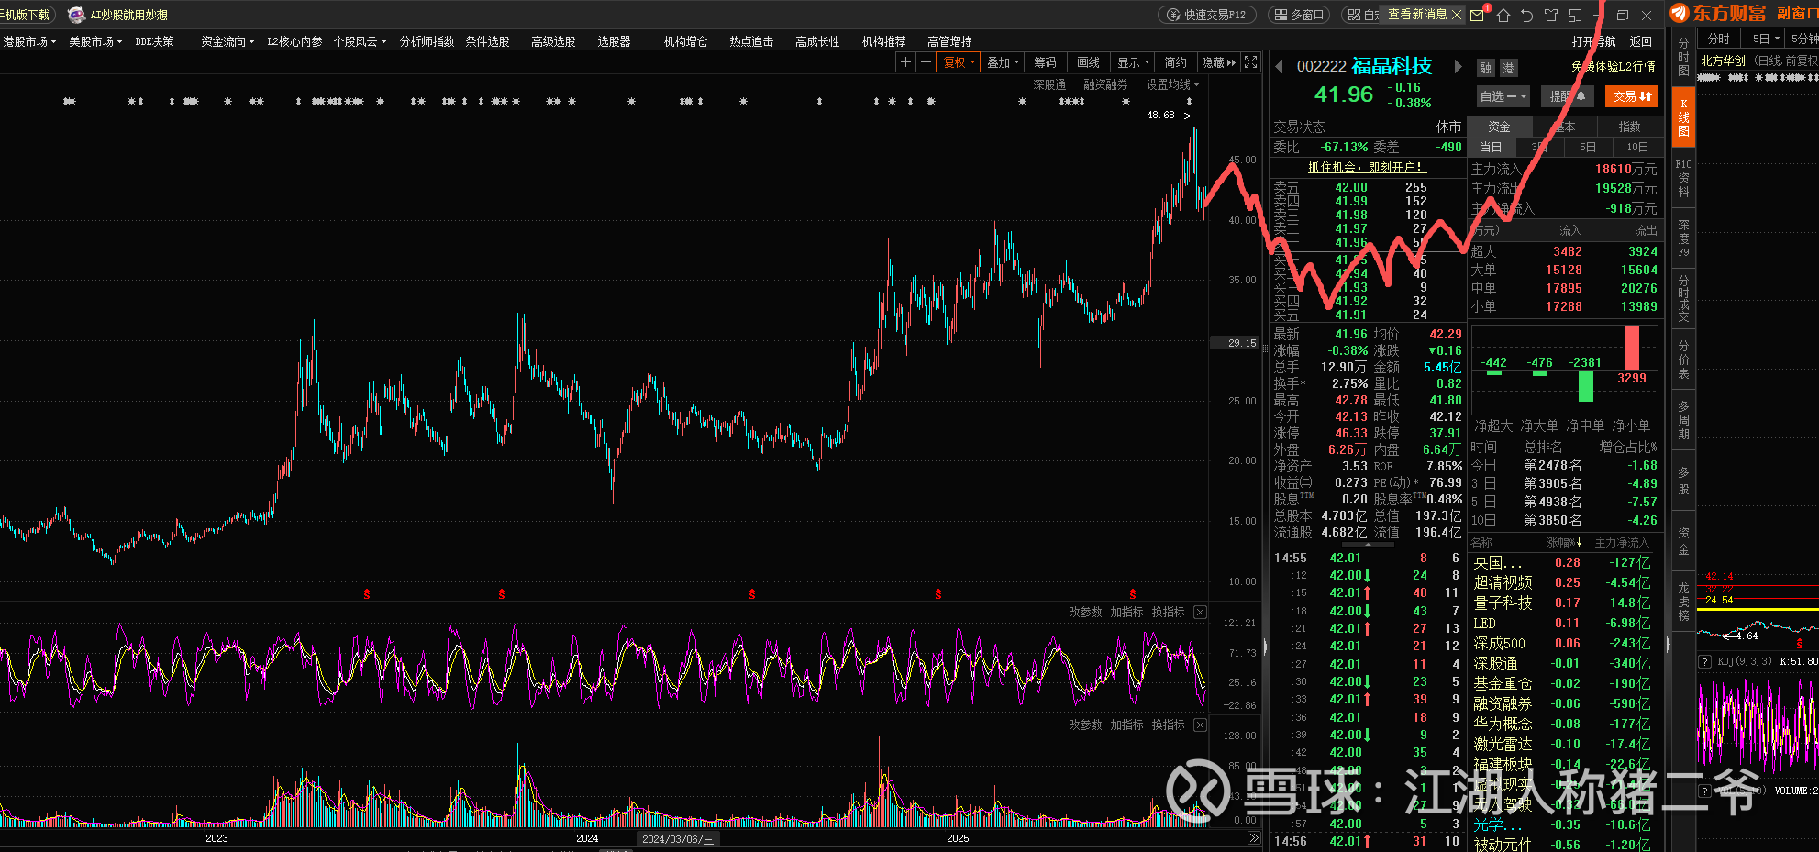
Task: Toggle the 筹码 chip distribution view
Action: click(x=1046, y=62)
